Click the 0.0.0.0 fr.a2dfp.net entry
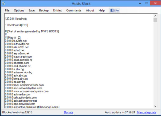This screenshot has width=161, height=116. pyautogui.click(x=16, y=41)
